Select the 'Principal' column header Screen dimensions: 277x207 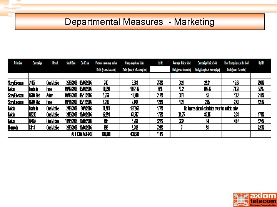tap(18, 63)
